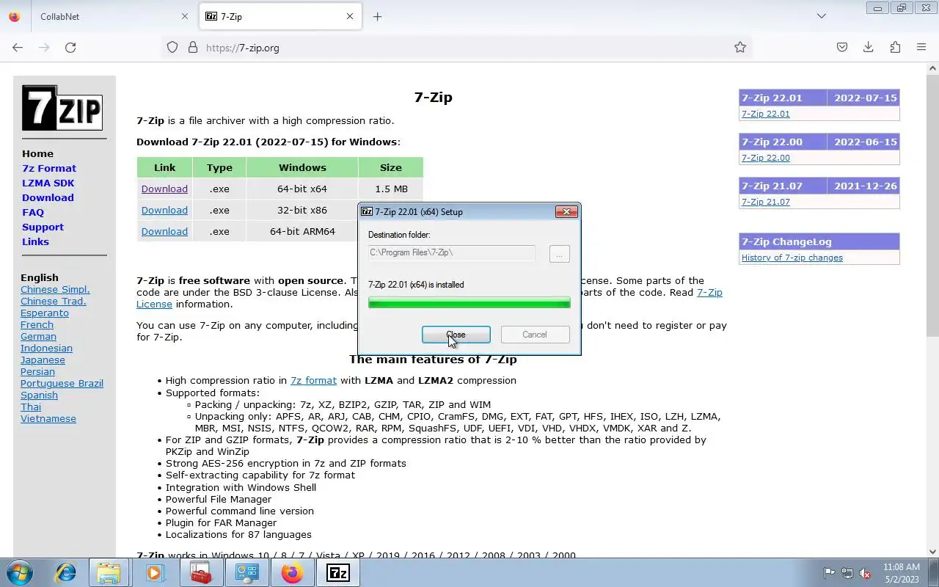Viewport: 939px width, 587px height.
Task: Open the 7-Zip 22.00 news link
Action: (765, 158)
